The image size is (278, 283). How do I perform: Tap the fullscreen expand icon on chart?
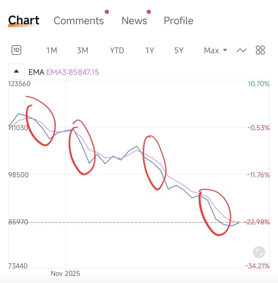259,252
